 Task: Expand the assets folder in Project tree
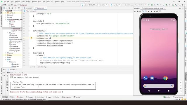click(6, 53)
